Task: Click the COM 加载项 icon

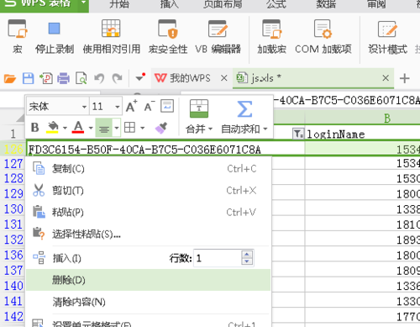Action: (x=323, y=29)
